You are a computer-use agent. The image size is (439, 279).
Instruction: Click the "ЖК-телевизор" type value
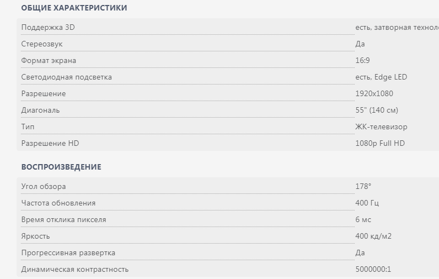point(381,127)
